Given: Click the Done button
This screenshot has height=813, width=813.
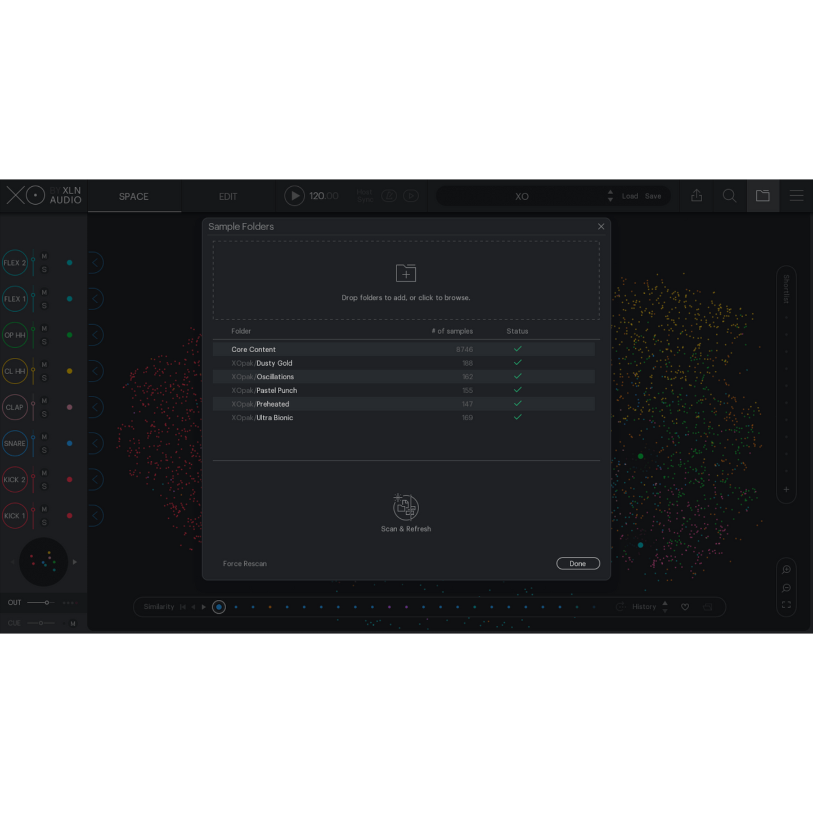Looking at the screenshot, I should click(578, 564).
